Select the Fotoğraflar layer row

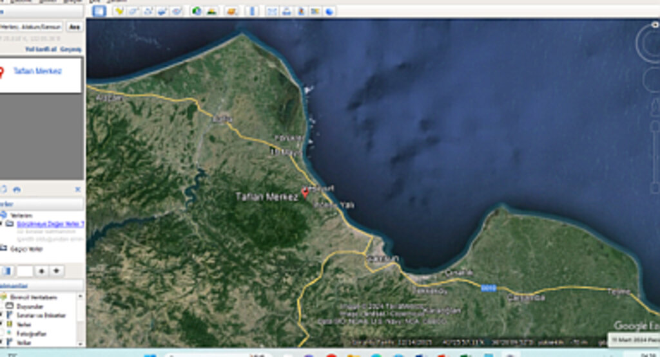coord(31,334)
